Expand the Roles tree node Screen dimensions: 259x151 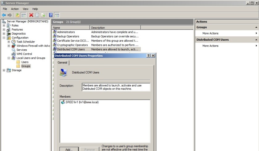point(4,26)
